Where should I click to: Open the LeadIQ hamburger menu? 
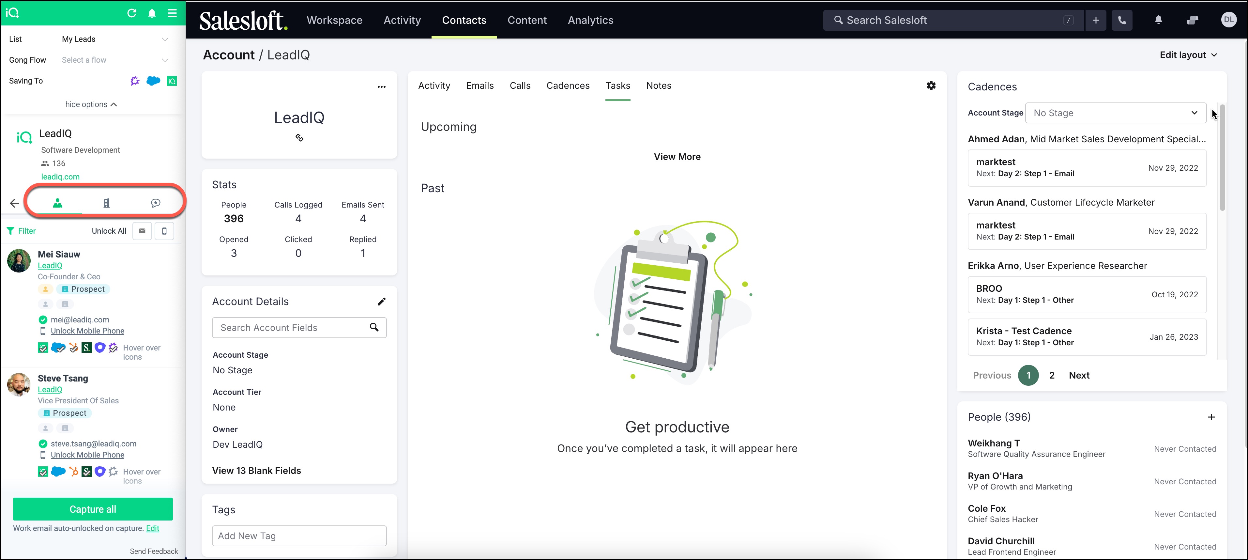click(x=172, y=13)
